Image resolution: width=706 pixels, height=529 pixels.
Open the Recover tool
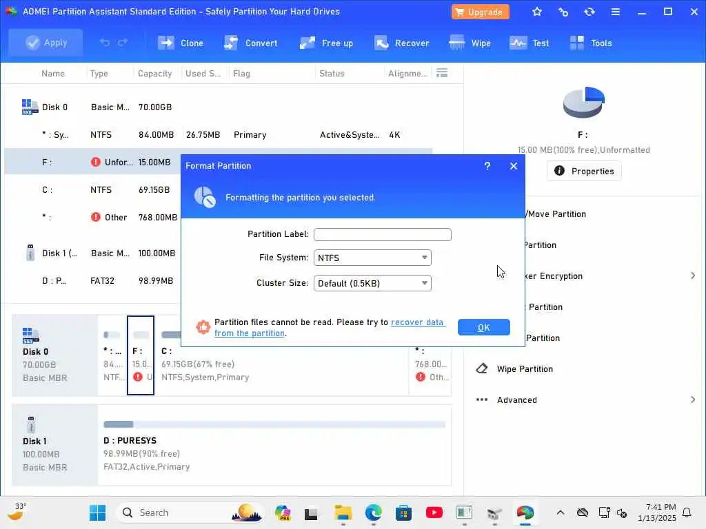click(x=401, y=43)
